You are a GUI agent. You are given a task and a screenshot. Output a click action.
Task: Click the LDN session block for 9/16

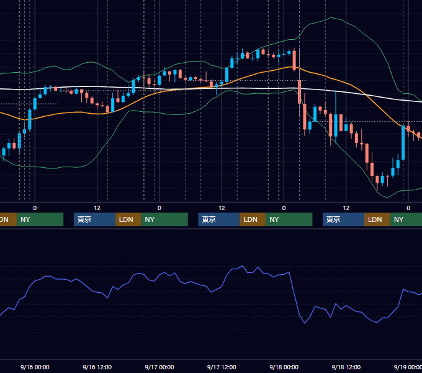[x=128, y=219]
